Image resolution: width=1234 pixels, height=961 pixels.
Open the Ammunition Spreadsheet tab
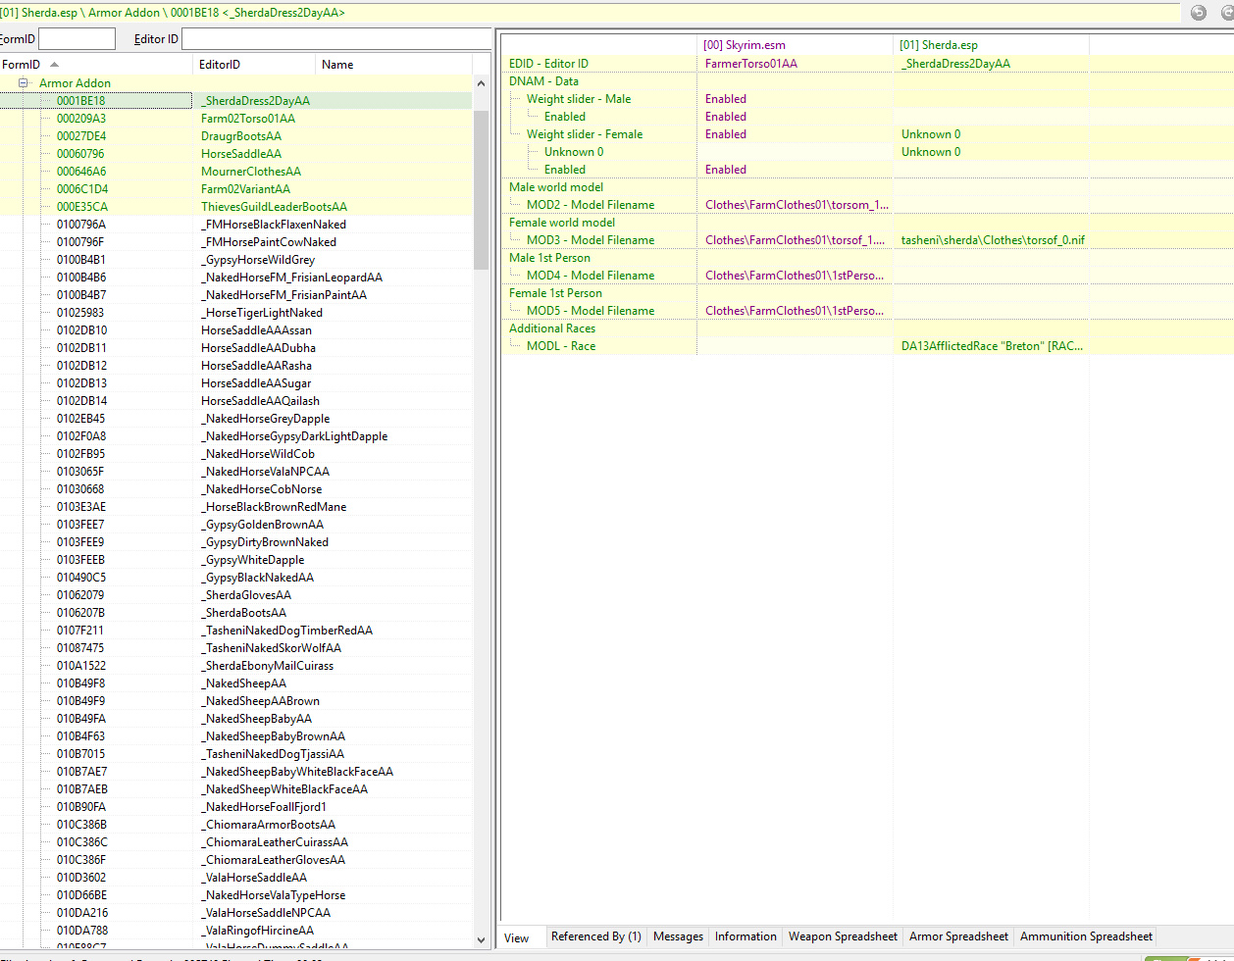pyautogui.click(x=1086, y=936)
